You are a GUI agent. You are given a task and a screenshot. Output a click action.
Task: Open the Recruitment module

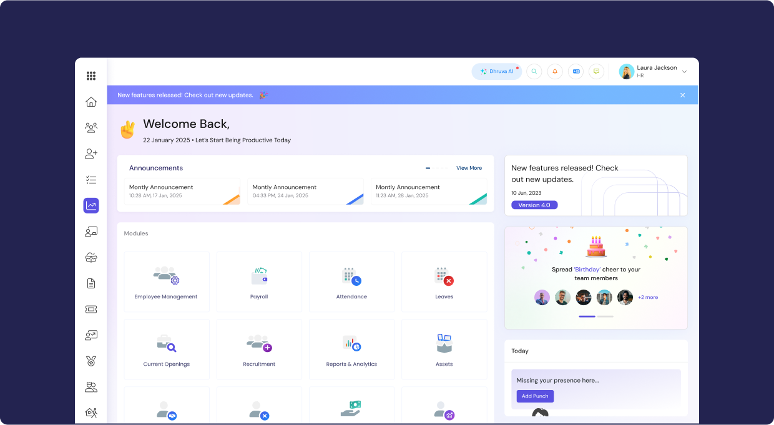coord(259,349)
